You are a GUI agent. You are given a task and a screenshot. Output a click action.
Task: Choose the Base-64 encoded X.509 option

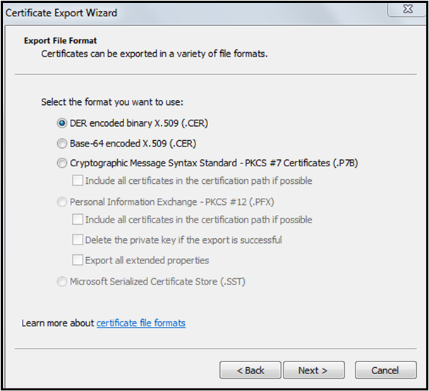[62, 143]
